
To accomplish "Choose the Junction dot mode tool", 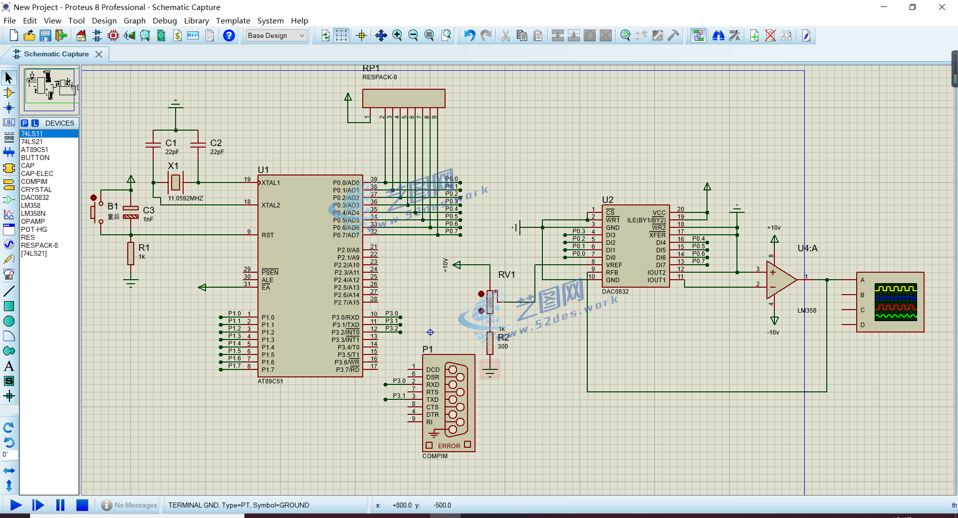I will click(9, 108).
